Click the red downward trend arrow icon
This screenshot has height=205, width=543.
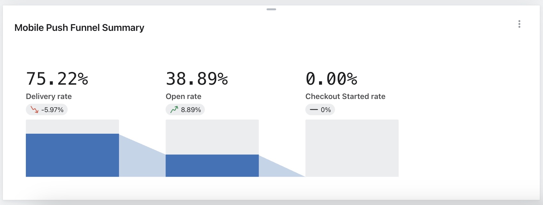point(34,110)
